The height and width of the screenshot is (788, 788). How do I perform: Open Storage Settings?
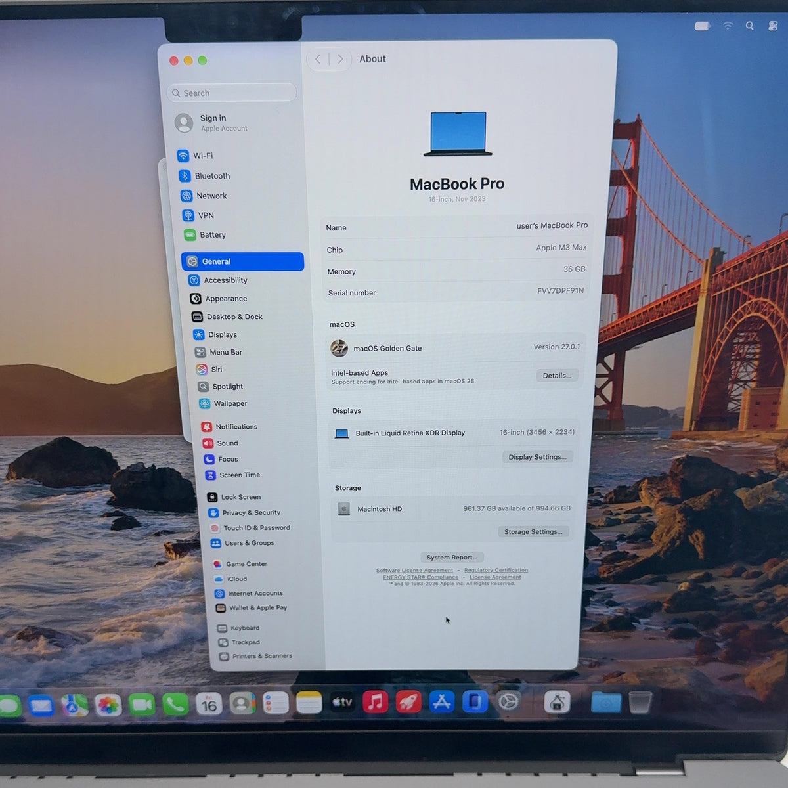[x=533, y=532]
